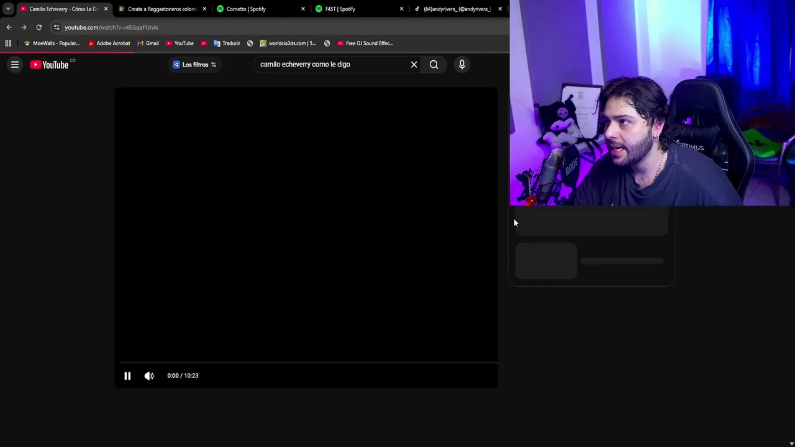This screenshot has height=447, width=795.
Task: Go back in browser history
Action: [9, 27]
